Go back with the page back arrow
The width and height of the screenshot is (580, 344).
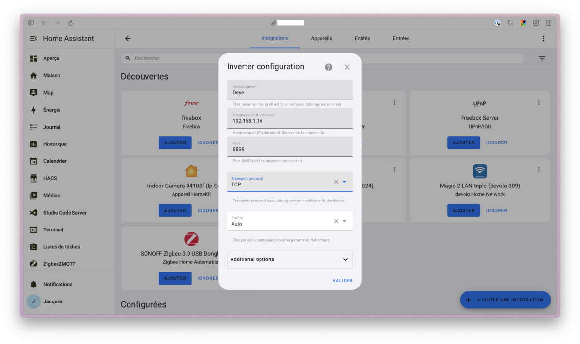click(128, 39)
